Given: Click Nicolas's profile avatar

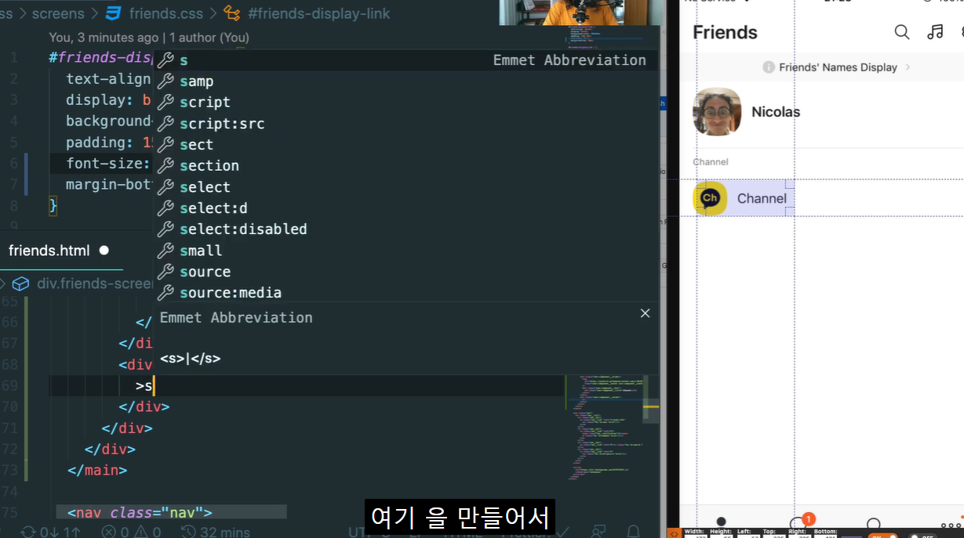Looking at the screenshot, I should tap(717, 111).
